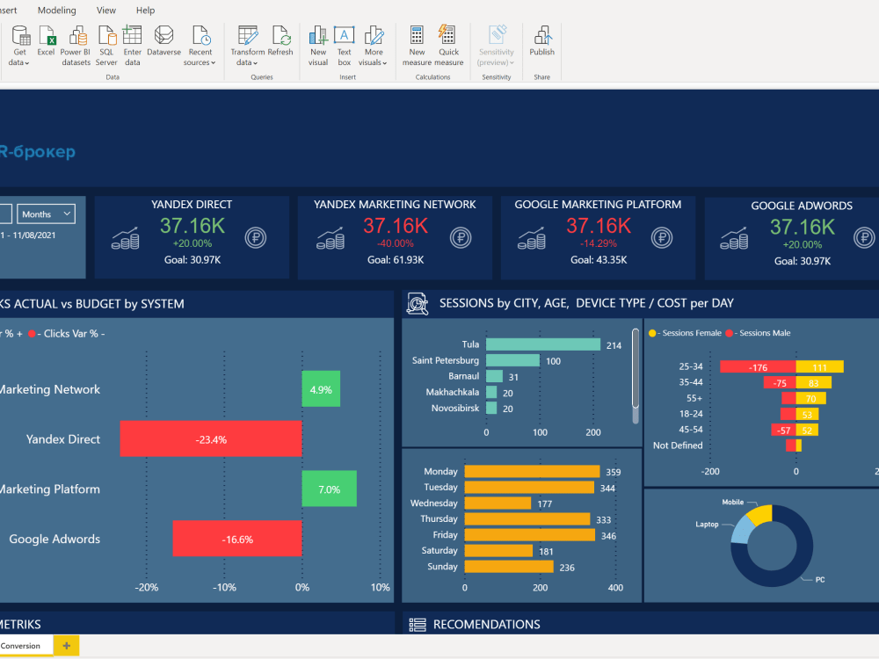
Task: Select the Saint Petersburg sessions bar
Action: [x=512, y=360]
